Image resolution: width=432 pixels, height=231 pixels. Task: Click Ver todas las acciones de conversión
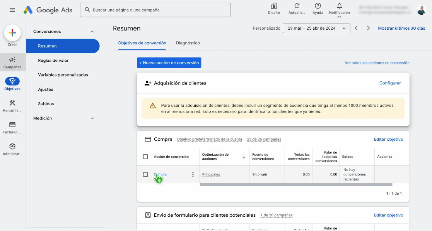coord(377,63)
